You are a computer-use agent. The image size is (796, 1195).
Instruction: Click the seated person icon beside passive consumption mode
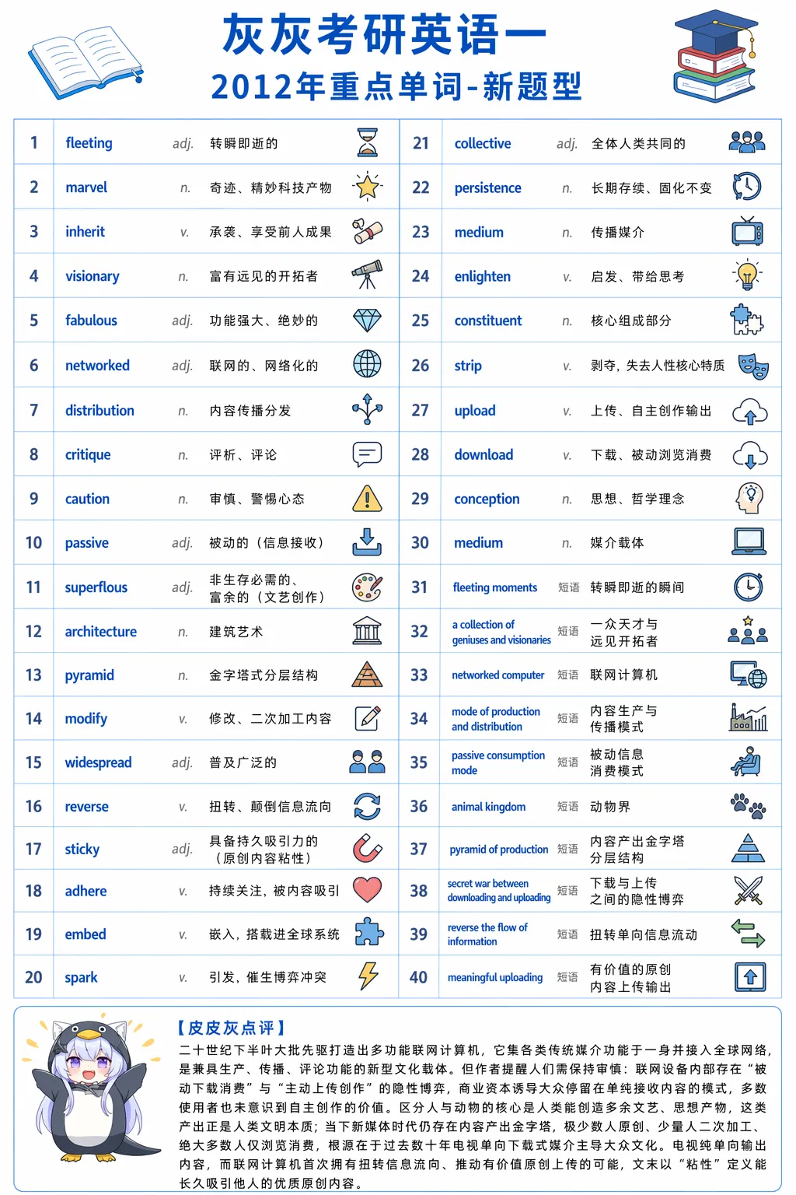click(746, 762)
